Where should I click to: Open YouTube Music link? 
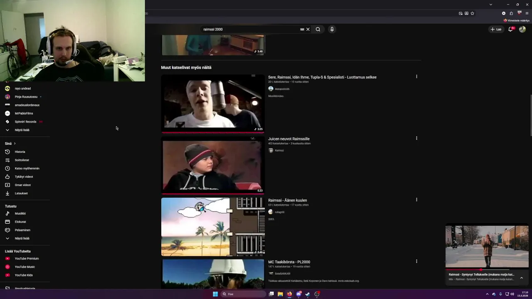[25, 267]
